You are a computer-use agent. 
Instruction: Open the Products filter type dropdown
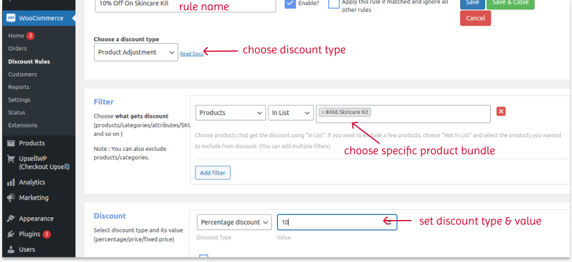coord(230,113)
